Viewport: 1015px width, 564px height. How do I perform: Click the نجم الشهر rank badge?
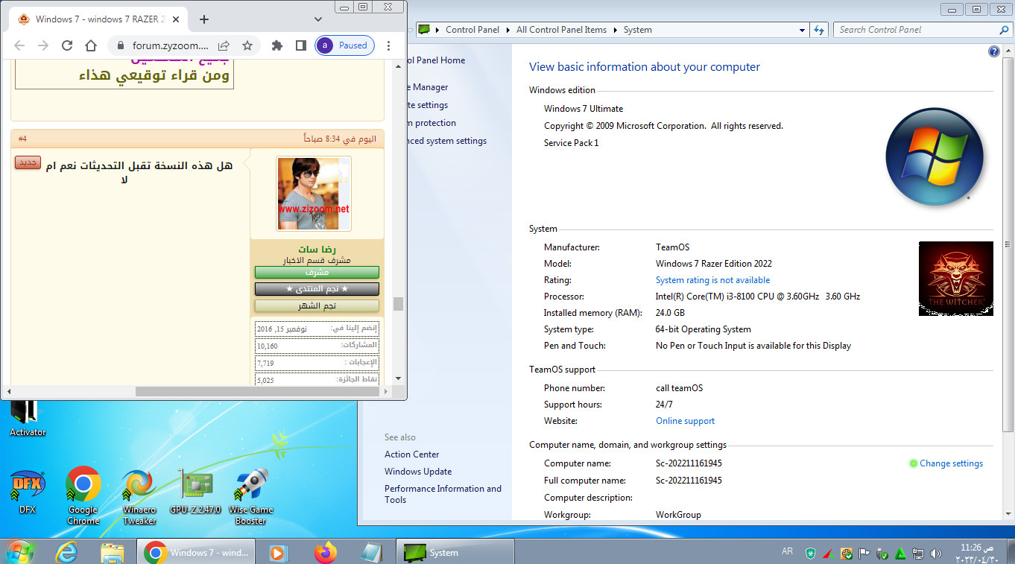click(x=317, y=305)
